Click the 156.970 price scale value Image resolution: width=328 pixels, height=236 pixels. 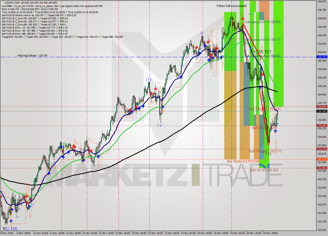tap(322, 2)
